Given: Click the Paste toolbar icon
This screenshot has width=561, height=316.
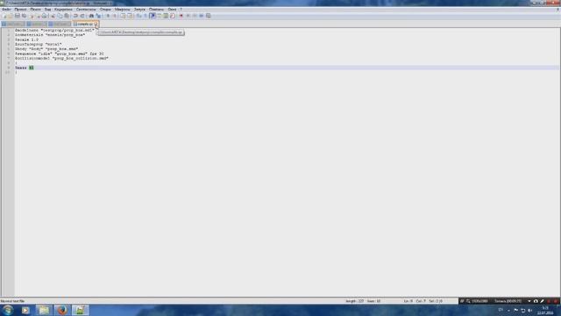Looking at the screenshot, I should pyautogui.click(x=67, y=16).
